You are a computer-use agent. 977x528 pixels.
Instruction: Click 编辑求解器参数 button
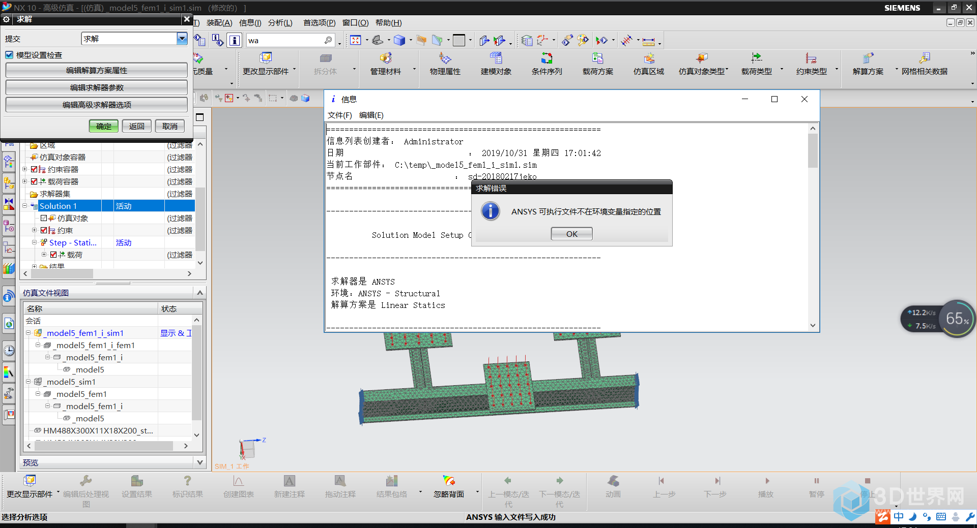pos(97,87)
